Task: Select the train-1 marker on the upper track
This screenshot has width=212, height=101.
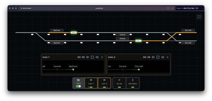Action: coord(74,32)
